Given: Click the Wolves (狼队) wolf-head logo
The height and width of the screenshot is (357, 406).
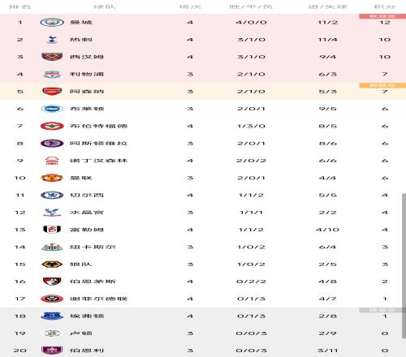Looking at the screenshot, I should click(52, 265).
